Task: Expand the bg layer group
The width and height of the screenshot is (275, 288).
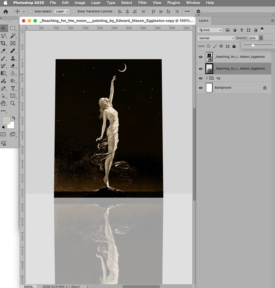Action: 207,78
